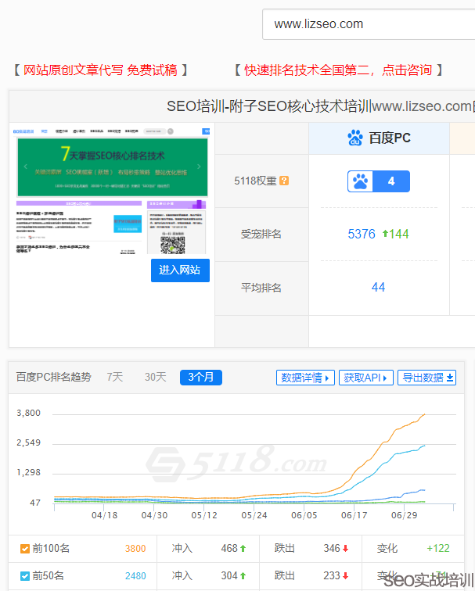The width and height of the screenshot is (475, 591).
Task: Click the 平均排名 row label
Action: (261, 288)
